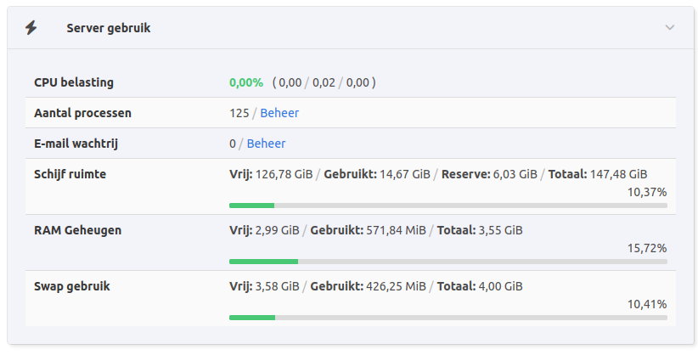The height and width of the screenshot is (355, 698).
Task: Click the Aantal processen label
Action: pyautogui.click(x=82, y=113)
